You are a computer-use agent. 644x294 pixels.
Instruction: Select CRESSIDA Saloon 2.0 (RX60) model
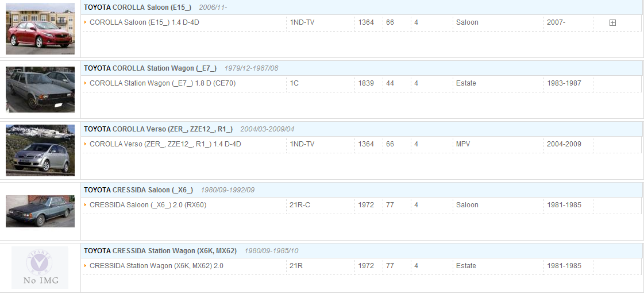click(x=148, y=204)
